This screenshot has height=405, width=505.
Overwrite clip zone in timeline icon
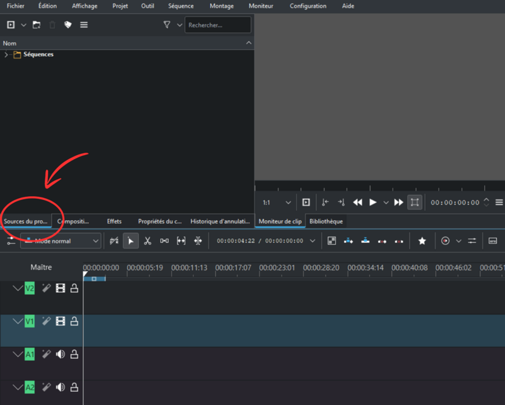click(x=365, y=241)
